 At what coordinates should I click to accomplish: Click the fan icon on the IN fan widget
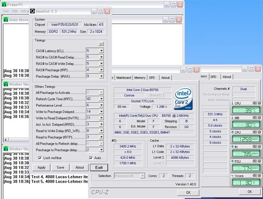click(x=232, y=147)
